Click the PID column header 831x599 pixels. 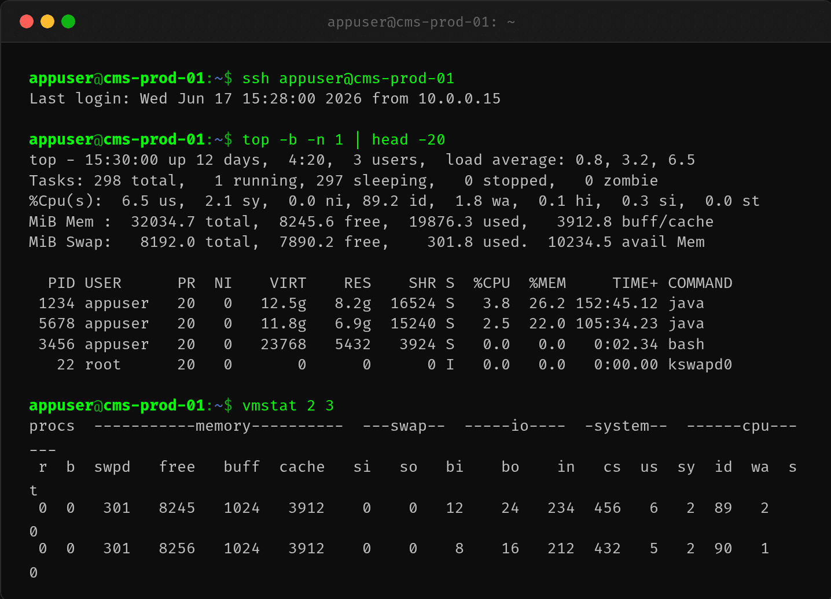(61, 283)
